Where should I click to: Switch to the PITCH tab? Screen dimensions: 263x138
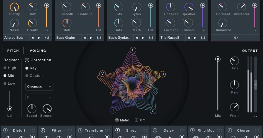13,51
